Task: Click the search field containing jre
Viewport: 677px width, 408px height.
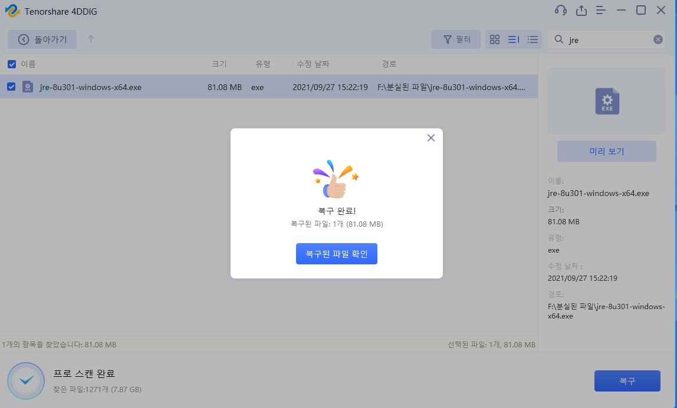Action: (x=606, y=39)
